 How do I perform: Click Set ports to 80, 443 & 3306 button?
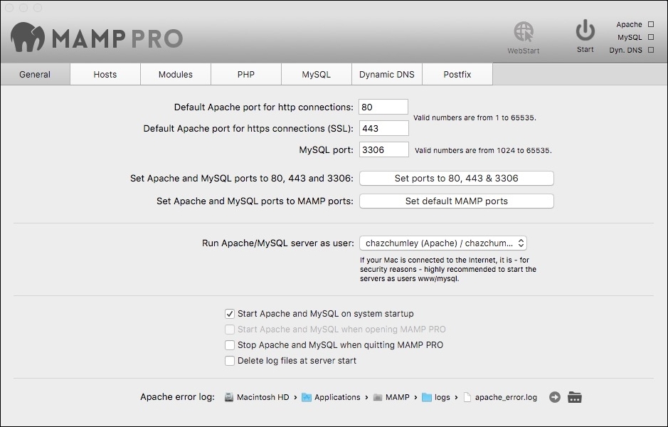(x=457, y=179)
